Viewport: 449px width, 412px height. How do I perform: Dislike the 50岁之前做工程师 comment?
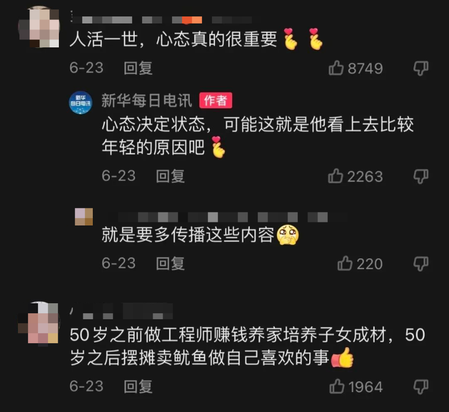tap(421, 387)
